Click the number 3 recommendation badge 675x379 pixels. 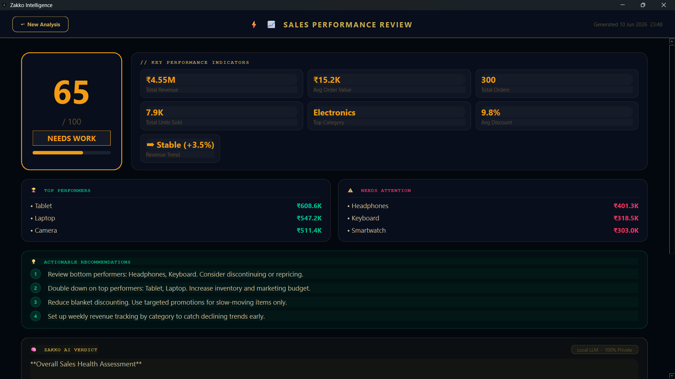pyautogui.click(x=36, y=302)
